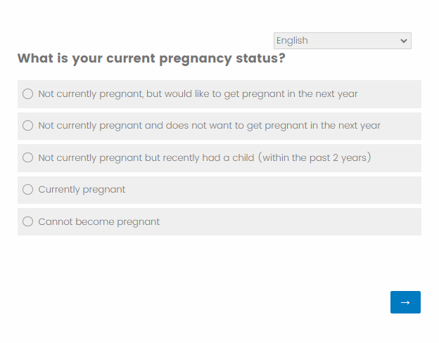Viewport: 439px width, 343px height.
Task: Choose radio circle for 'would like to get pregnant'
Action: [28, 94]
